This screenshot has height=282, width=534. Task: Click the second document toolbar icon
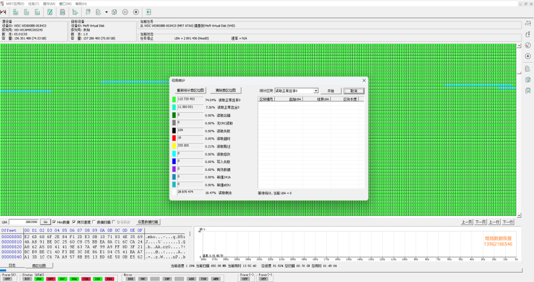[x=27, y=12]
